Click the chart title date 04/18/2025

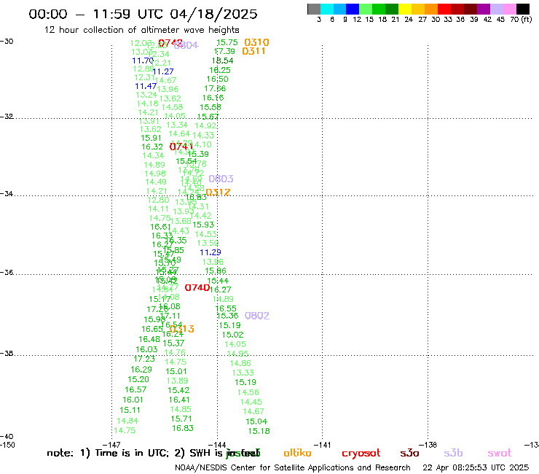pos(213,14)
